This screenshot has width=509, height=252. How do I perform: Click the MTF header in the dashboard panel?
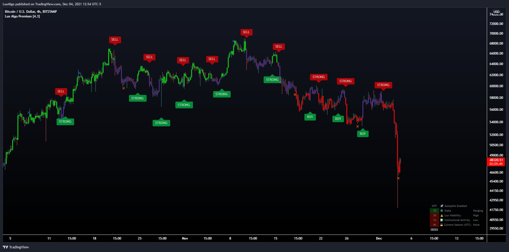[x=435, y=206]
